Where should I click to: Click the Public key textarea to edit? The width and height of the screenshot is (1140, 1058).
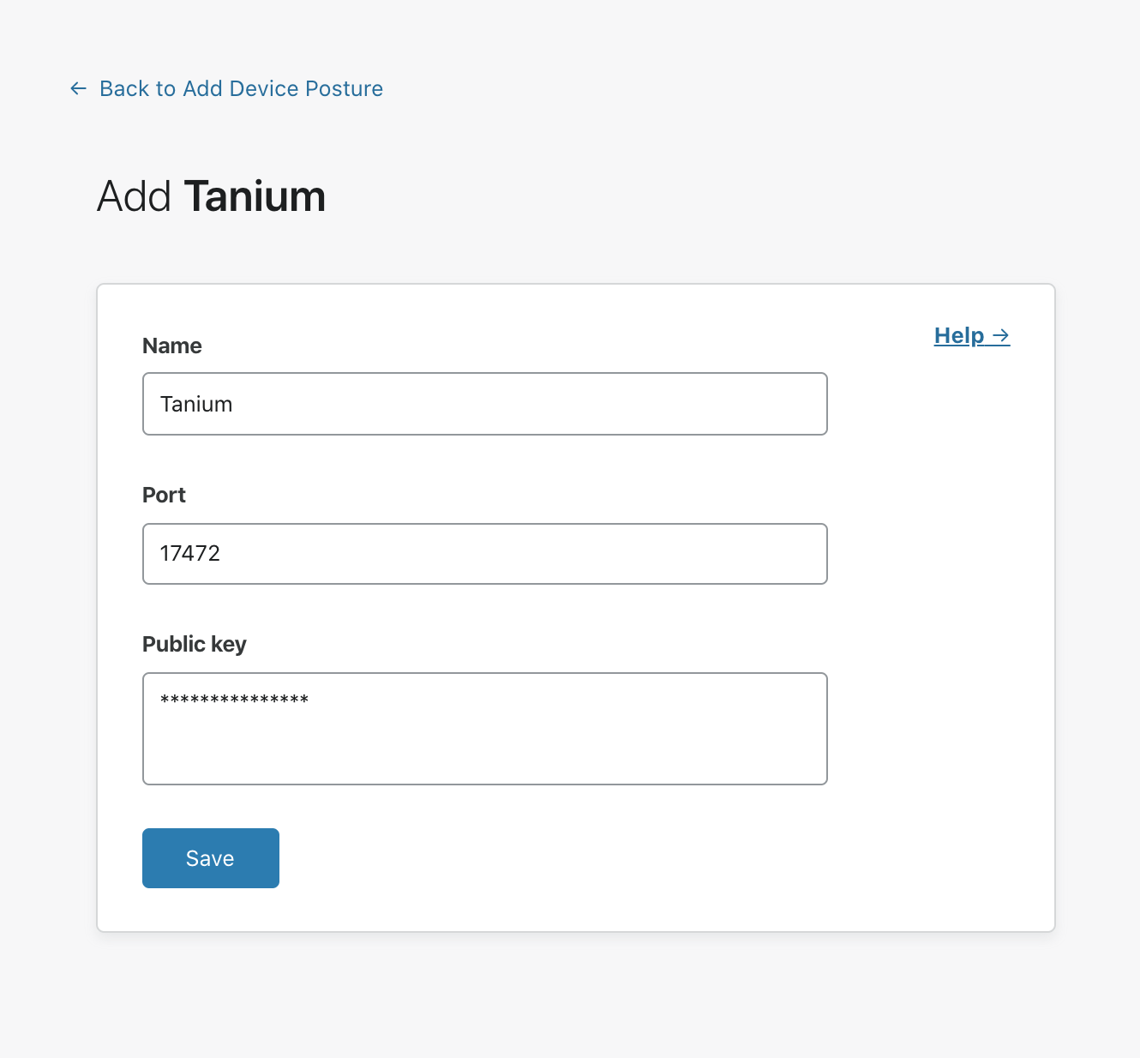tap(484, 729)
